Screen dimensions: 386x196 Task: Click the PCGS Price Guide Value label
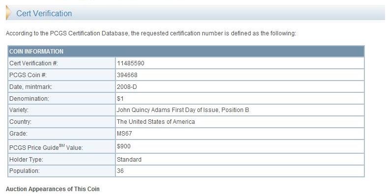point(46,147)
